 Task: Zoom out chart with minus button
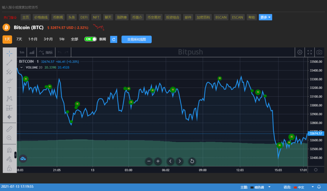coord(149,161)
